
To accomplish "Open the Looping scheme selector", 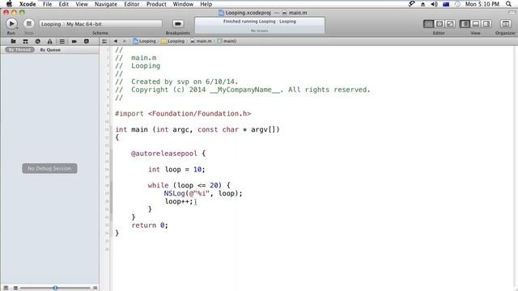I will click(x=51, y=24).
